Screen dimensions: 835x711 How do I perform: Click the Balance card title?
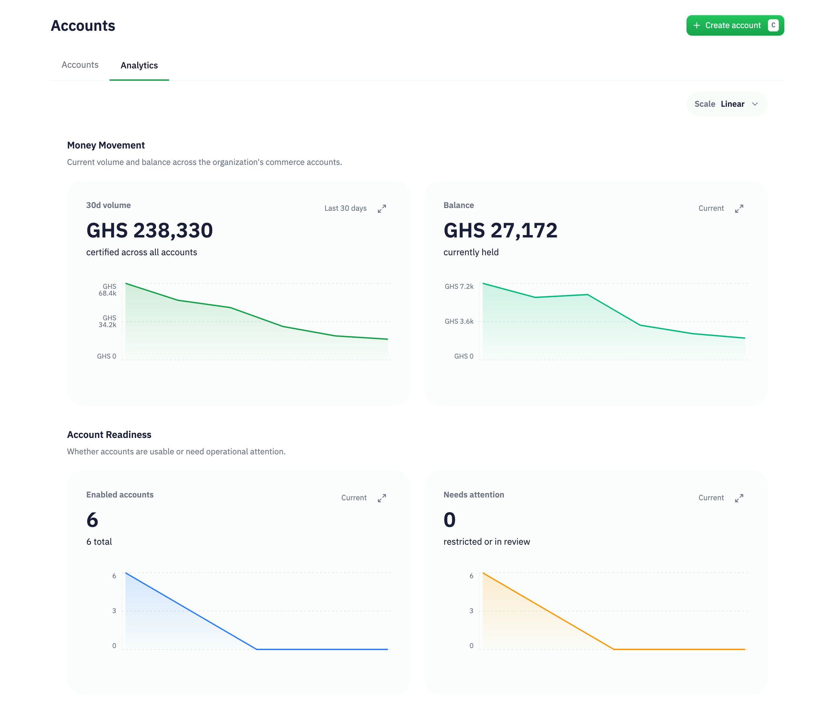click(459, 205)
